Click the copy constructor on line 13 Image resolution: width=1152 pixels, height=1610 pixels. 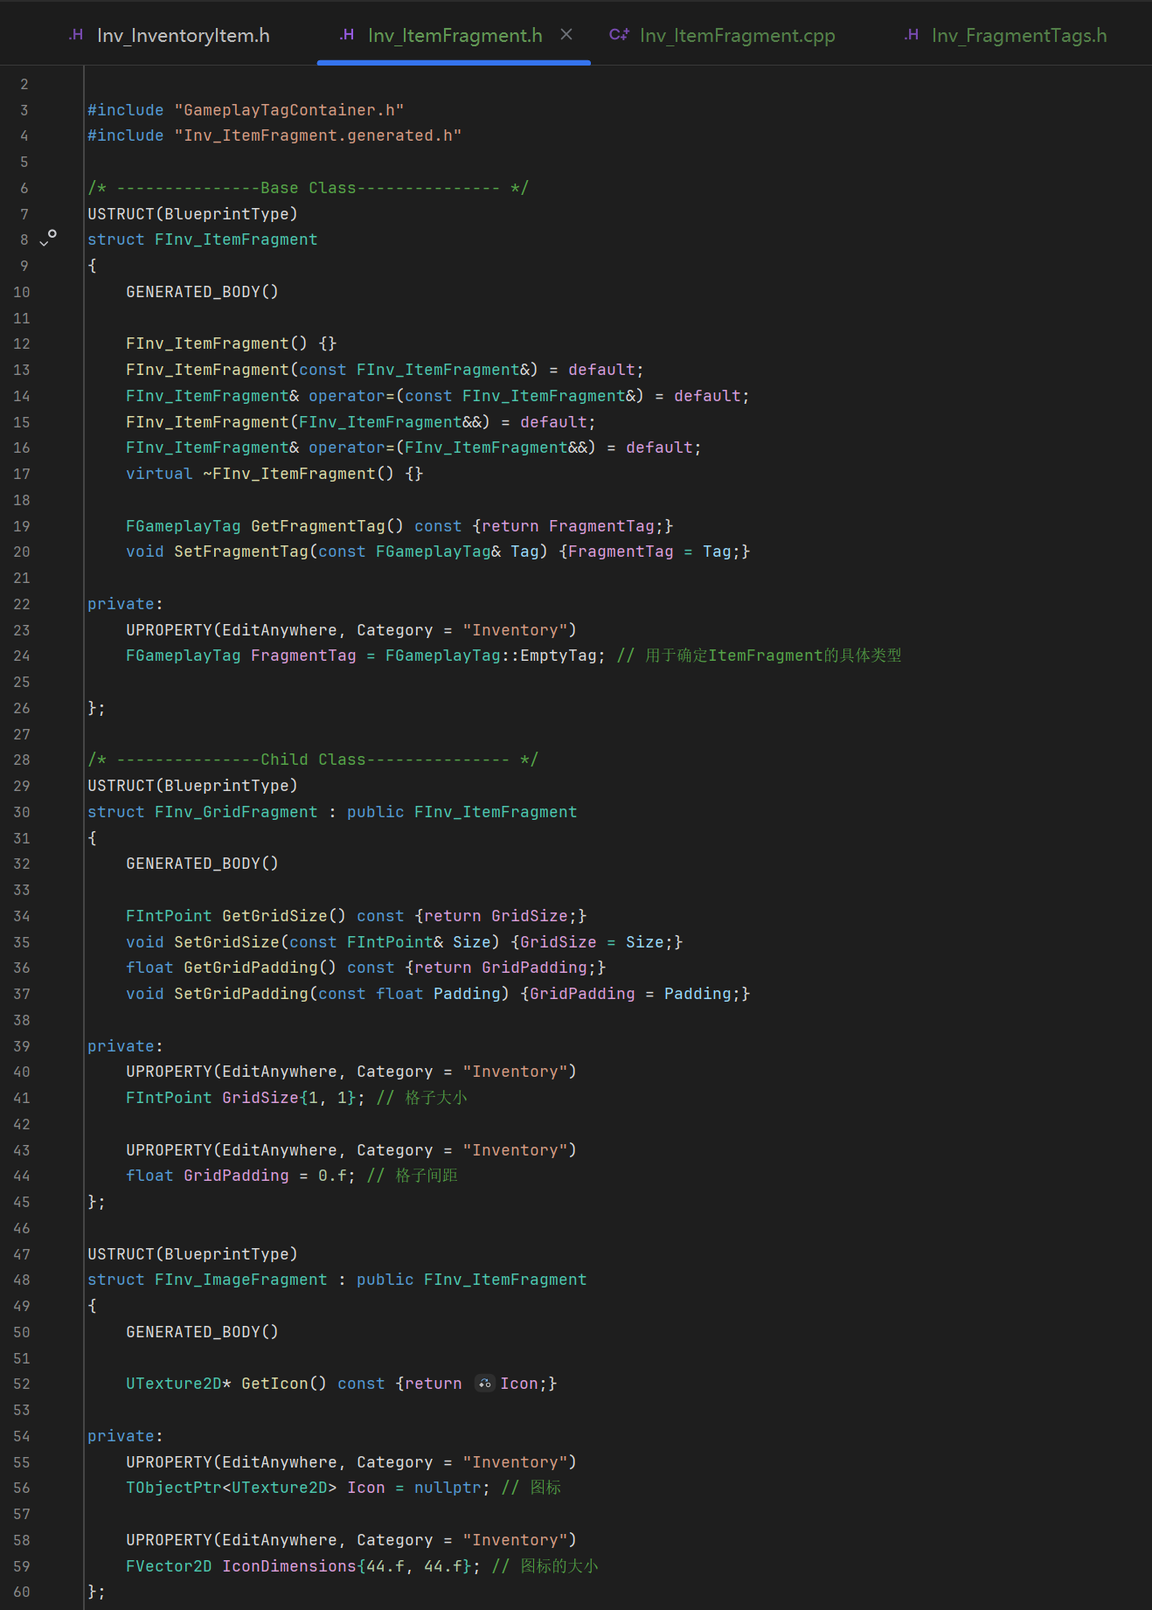(x=385, y=370)
